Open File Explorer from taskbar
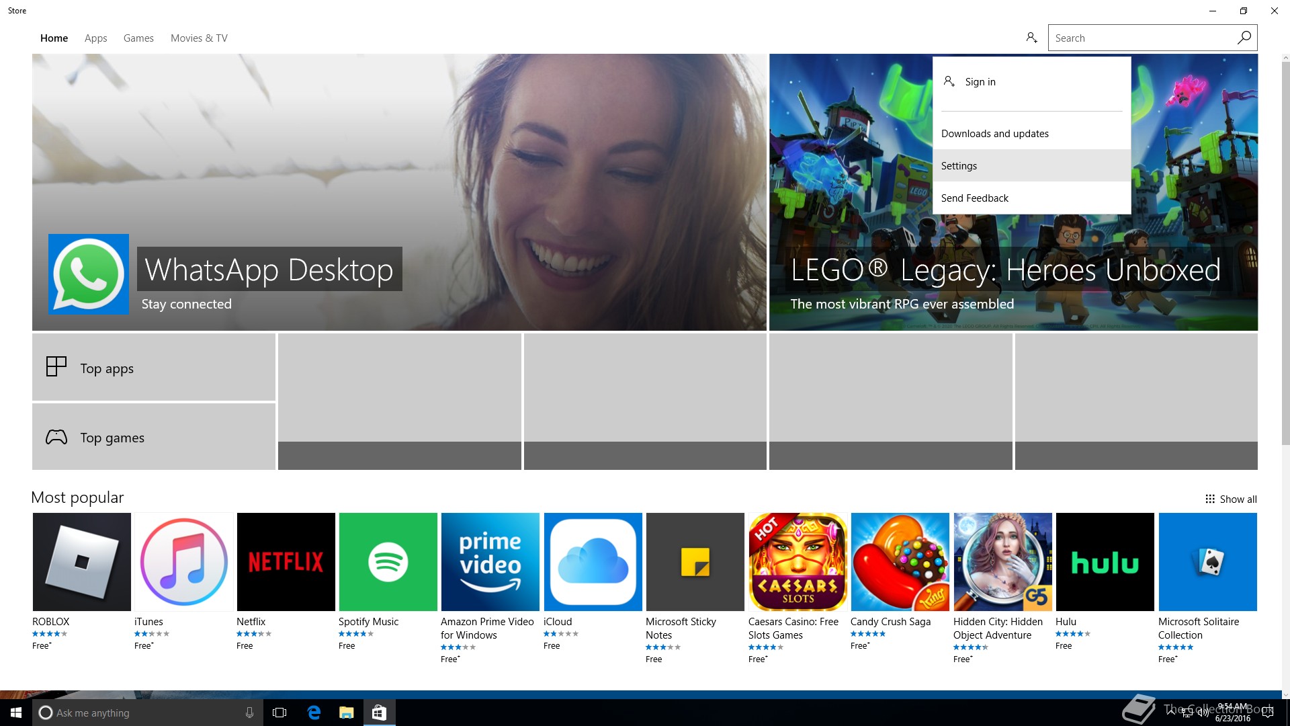This screenshot has height=726, width=1290. coord(346,713)
